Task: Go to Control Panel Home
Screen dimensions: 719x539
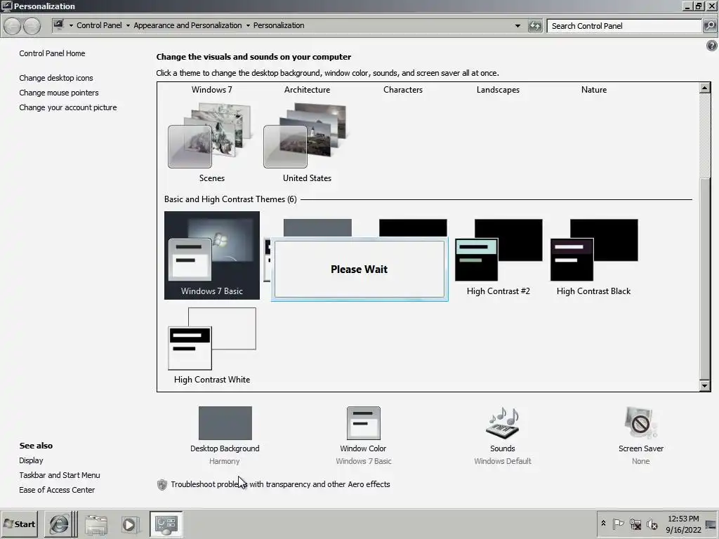Action: pyautogui.click(x=52, y=53)
